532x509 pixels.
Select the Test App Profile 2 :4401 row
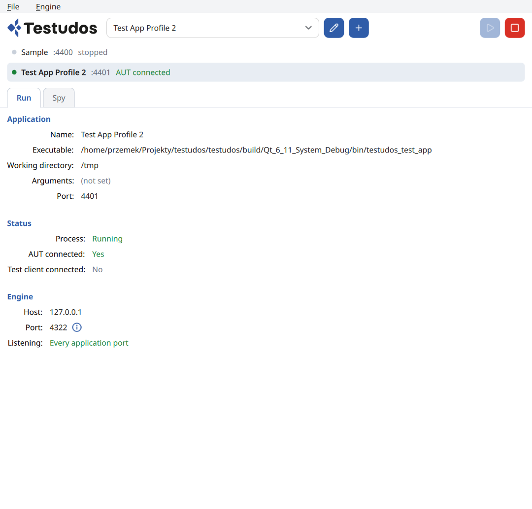pos(266,72)
